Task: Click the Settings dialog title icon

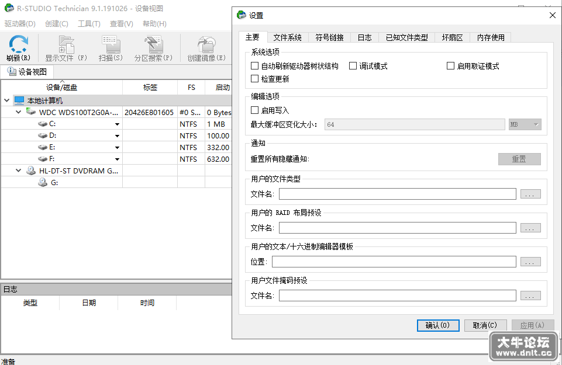Action: pos(242,15)
